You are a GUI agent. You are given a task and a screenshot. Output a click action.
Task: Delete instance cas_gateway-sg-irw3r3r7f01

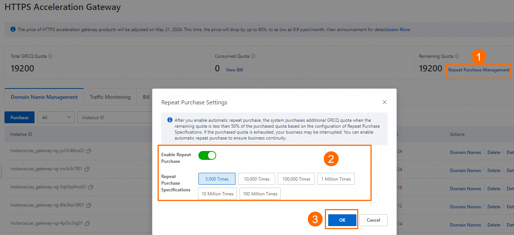pyautogui.click(x=494, y=170)
